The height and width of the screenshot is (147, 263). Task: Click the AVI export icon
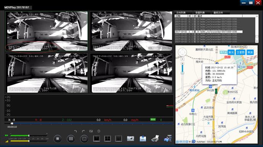point(143,139)
